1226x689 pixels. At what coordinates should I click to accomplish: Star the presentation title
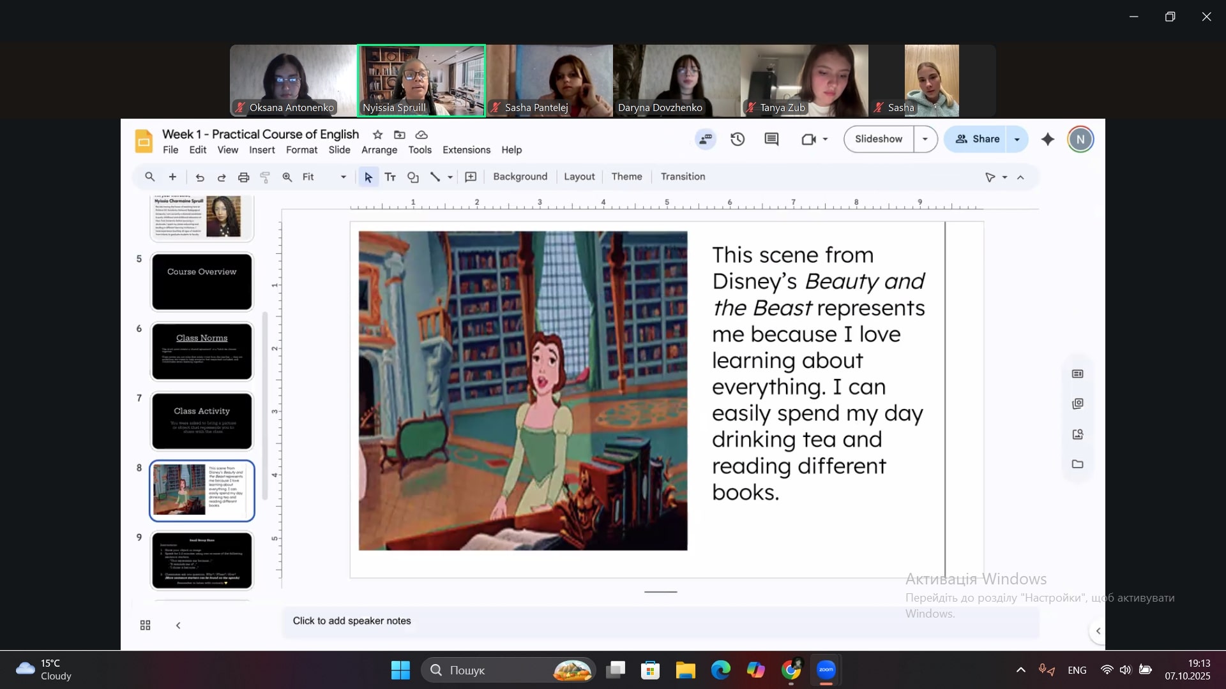click(x=377, y=135)
